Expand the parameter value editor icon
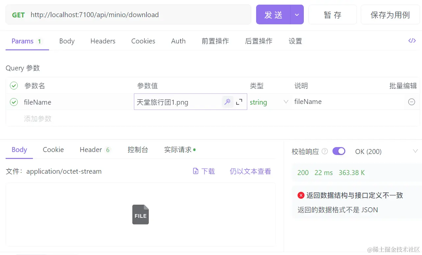The image size is (422, 255). (x=239, y=102)
